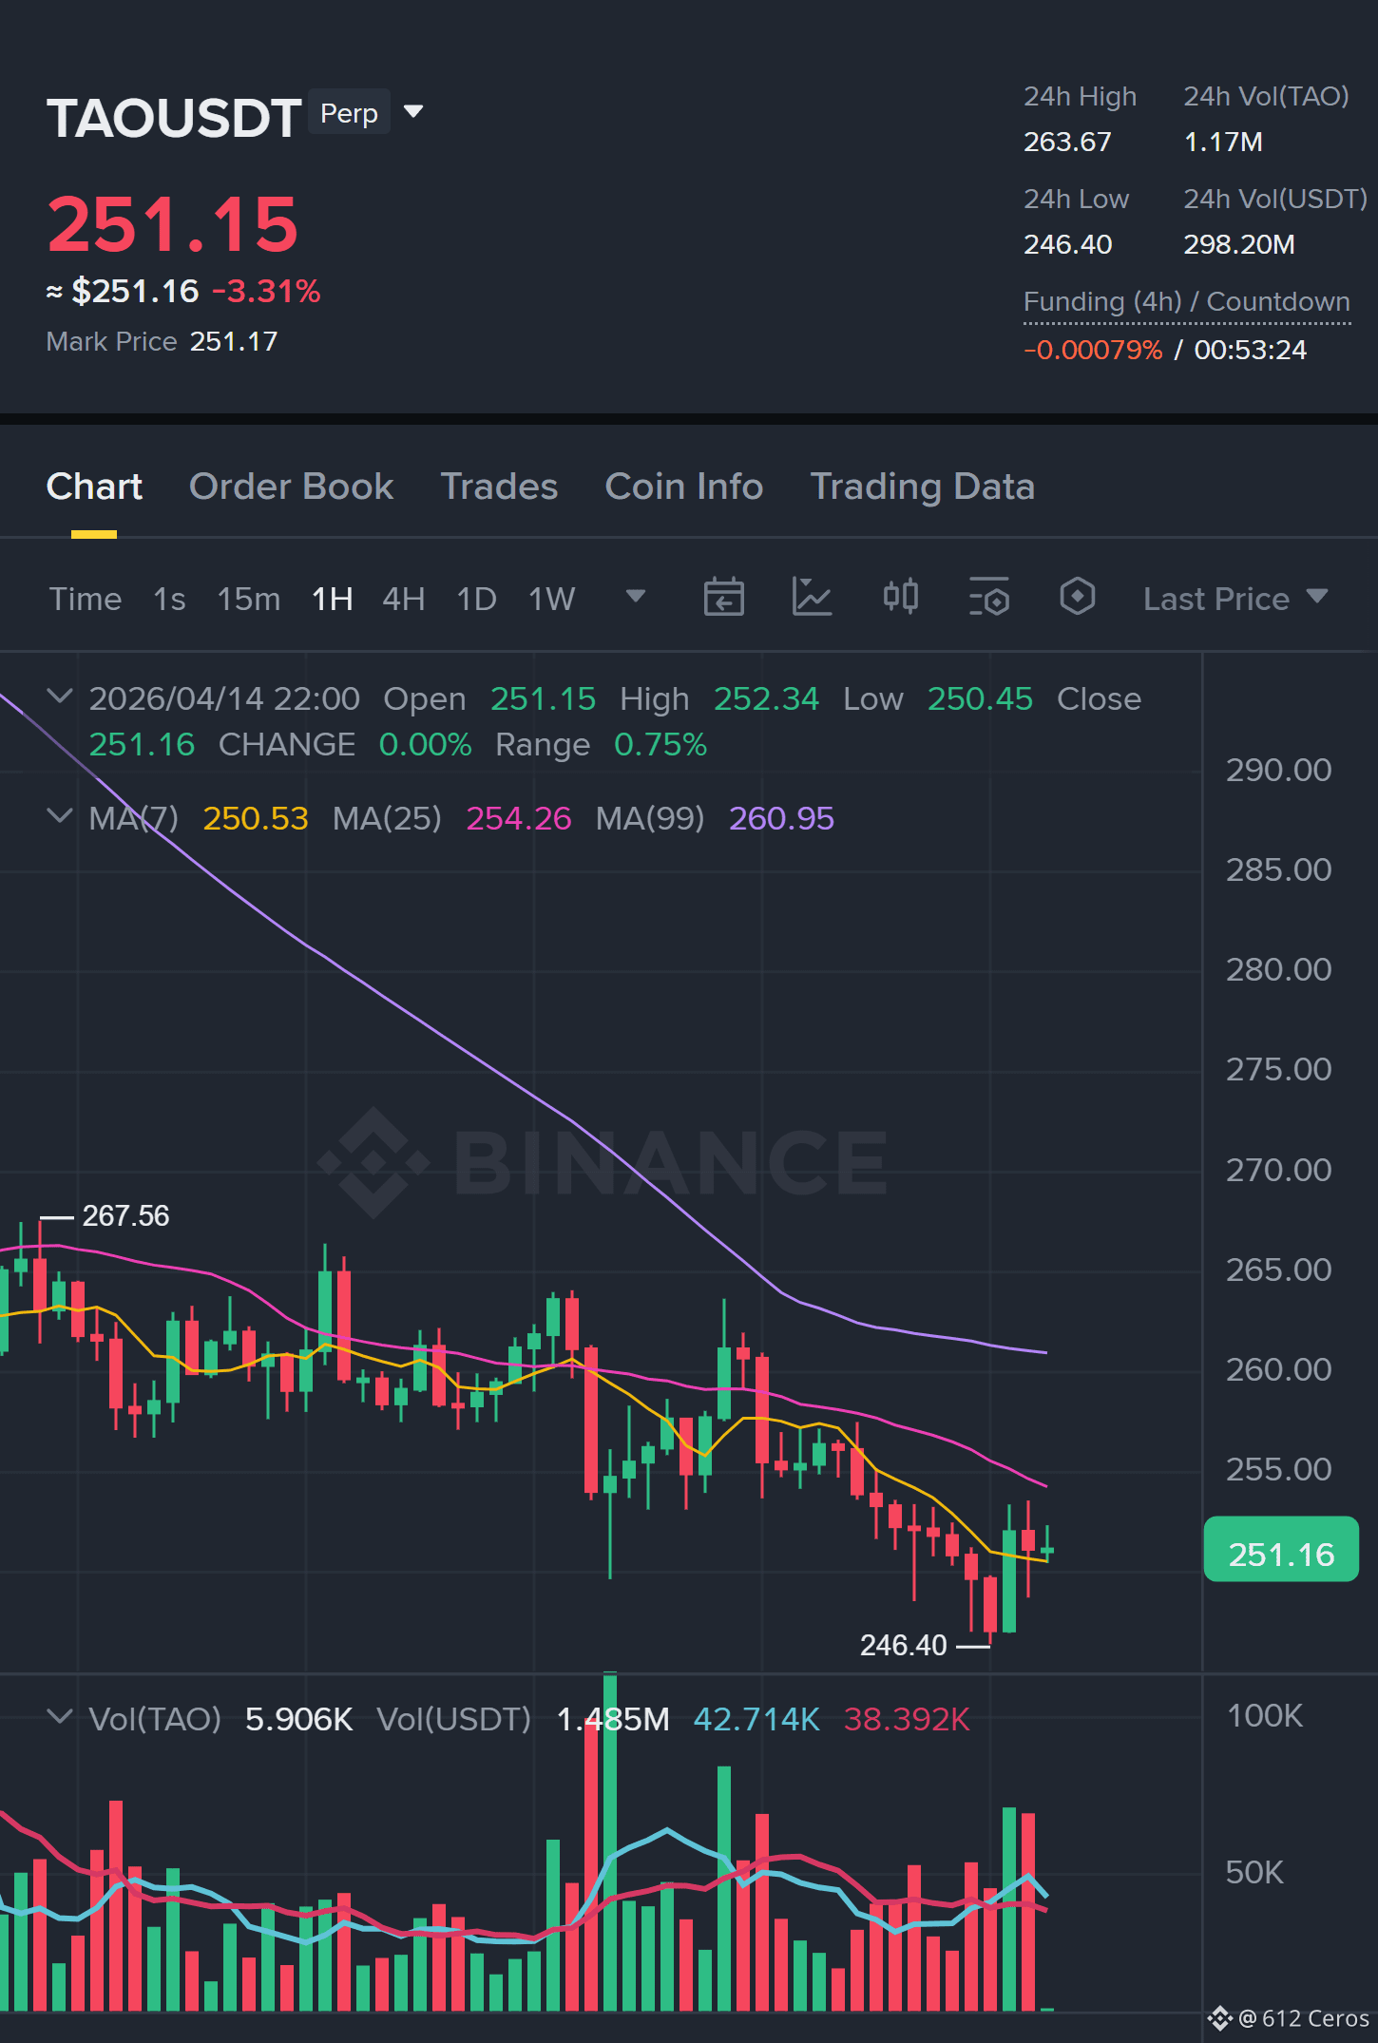Image resolution: width=1378 pixels, height=2043 pixels.
Task: Open the Last Price dropdown
Action: tap(1234, 599)
